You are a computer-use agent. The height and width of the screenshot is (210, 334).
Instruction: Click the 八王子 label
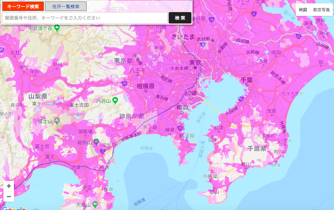coord(138,70)
